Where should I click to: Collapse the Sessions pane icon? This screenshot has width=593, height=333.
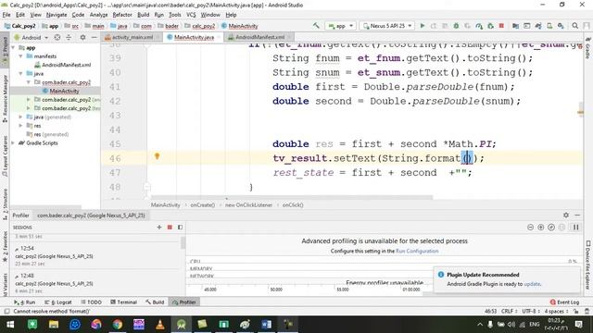coord(180,227)
